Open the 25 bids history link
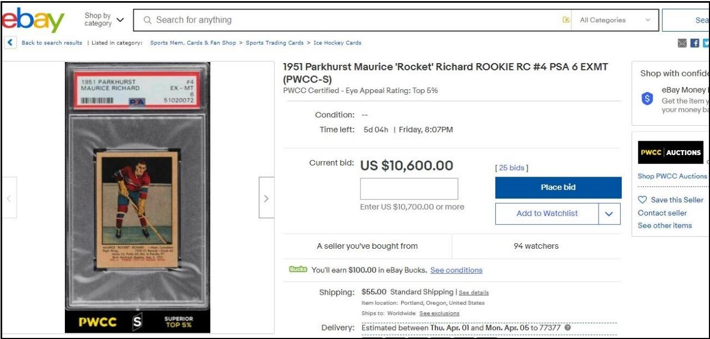Image resolution: width=710 pixels, height=339 pixels. coord(511,168)
